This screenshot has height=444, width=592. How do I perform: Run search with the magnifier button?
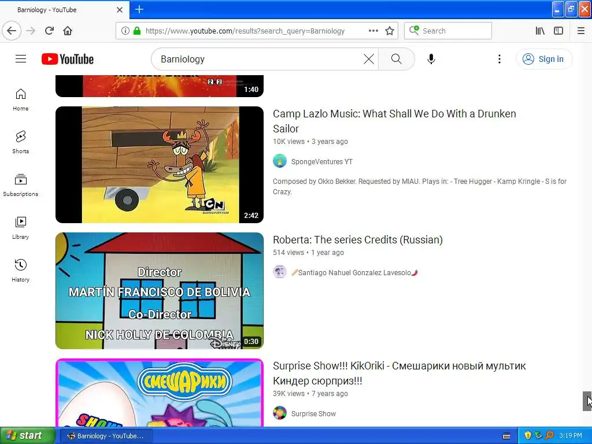pyautogui.click(x=397, y=59)
